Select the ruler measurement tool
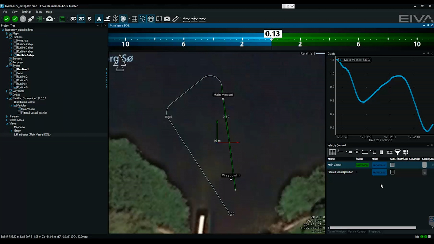Image resolution: width=434 pixels, height=244 pixels. (x=175, y=19)
